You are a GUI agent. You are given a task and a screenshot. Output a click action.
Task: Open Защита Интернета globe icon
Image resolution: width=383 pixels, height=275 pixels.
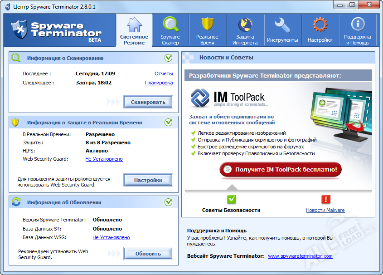pos(245,25)
